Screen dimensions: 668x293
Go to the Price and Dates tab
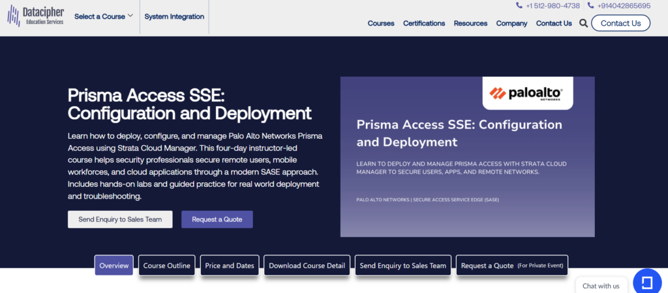(229, 266)
